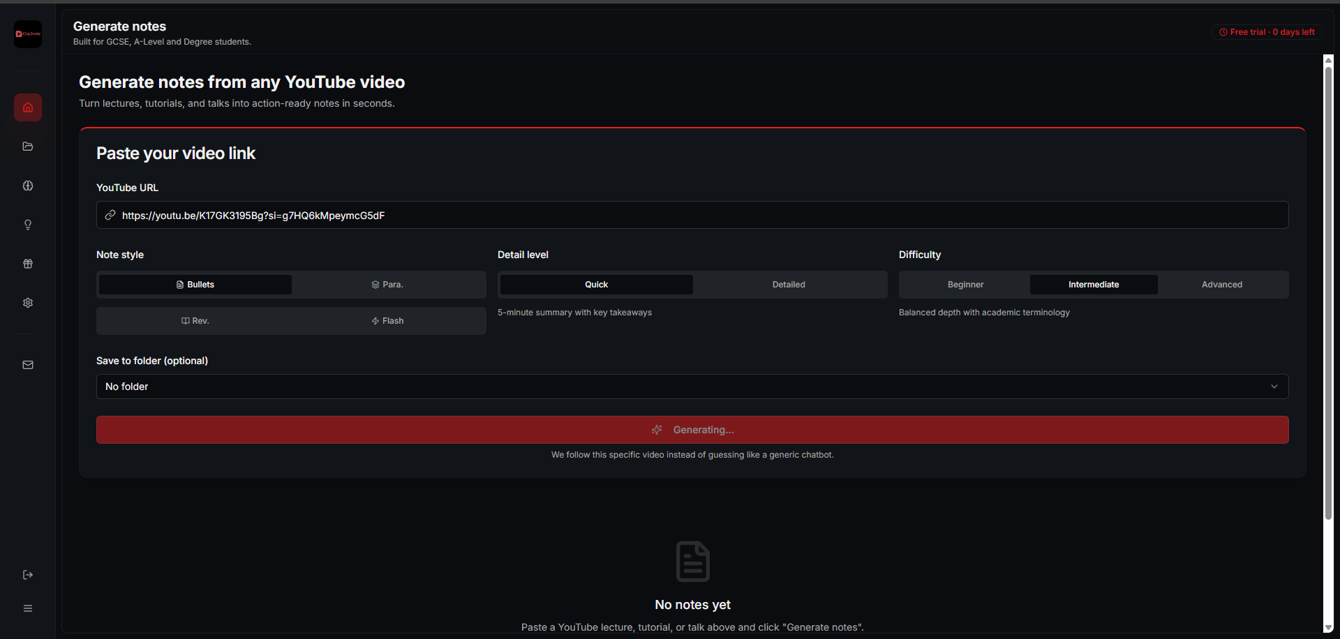The image size is (1340, 639).
Task: Click the YouTube URL input field
Action: tap(698, 216)
